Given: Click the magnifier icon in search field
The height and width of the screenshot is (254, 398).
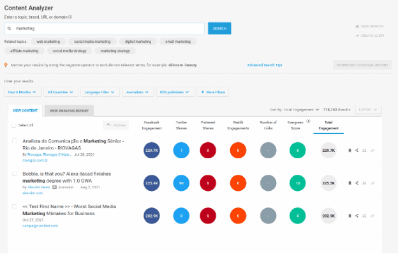Looking at the screenshot, I should coord(10,29).
